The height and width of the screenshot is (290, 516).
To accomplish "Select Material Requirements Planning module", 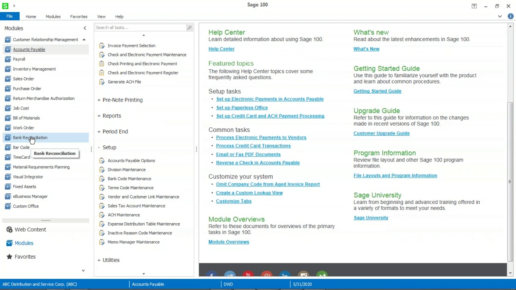I will [41, 167].
